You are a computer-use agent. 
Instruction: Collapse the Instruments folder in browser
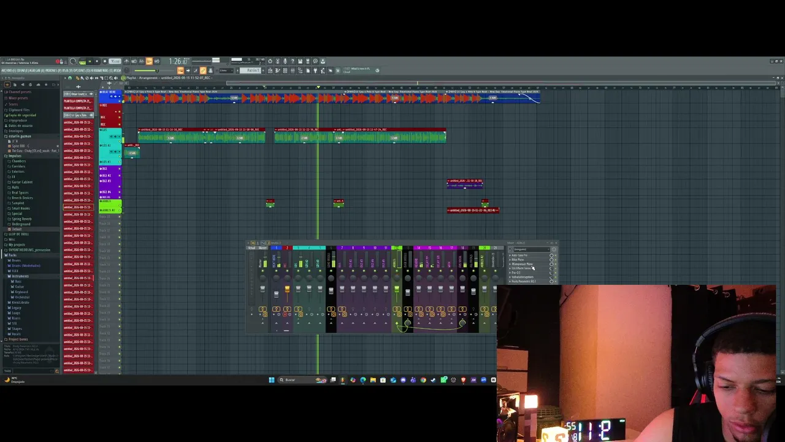click(x=20, y=276)
